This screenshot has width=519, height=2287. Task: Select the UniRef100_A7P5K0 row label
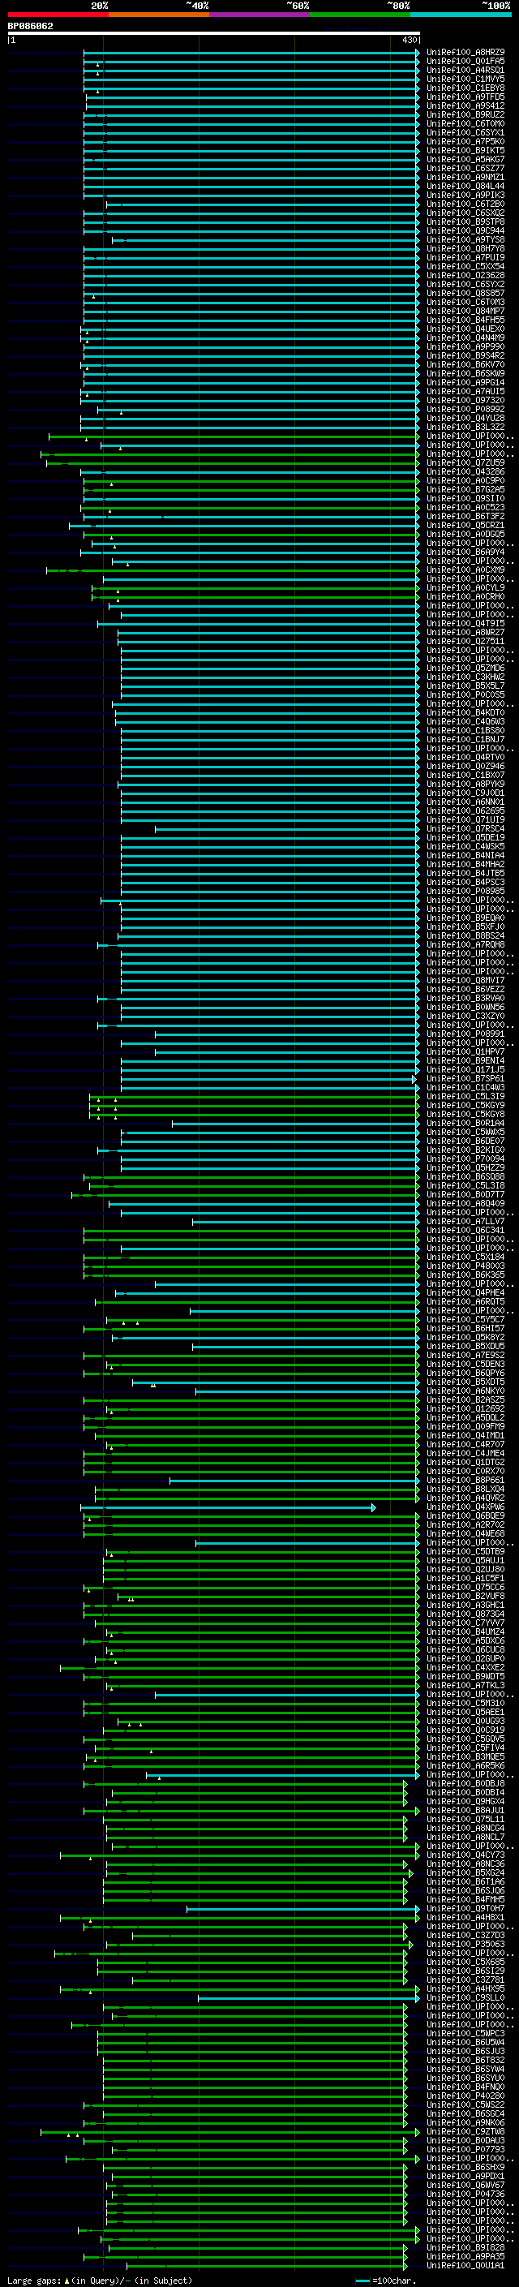coord(465,141)
